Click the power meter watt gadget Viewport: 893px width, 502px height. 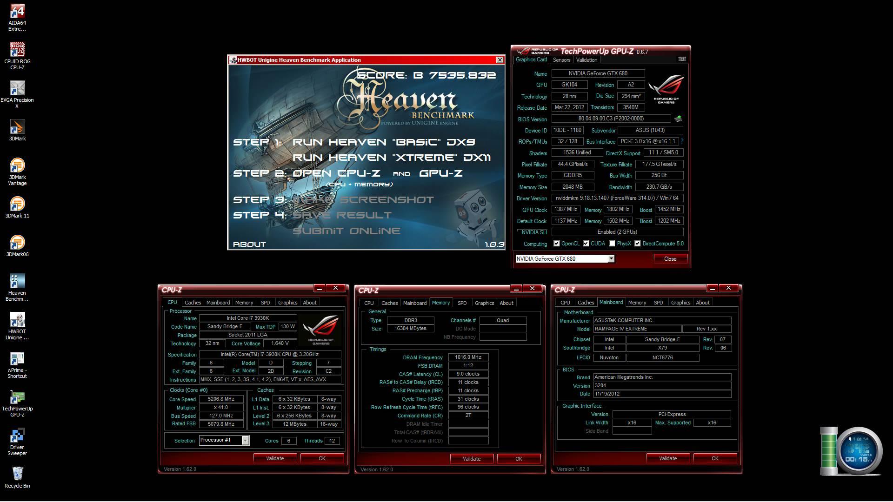859,451
